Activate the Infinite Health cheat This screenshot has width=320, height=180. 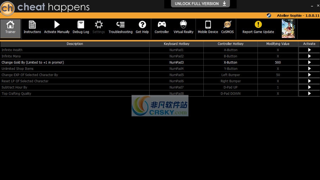tap(309, 50)
